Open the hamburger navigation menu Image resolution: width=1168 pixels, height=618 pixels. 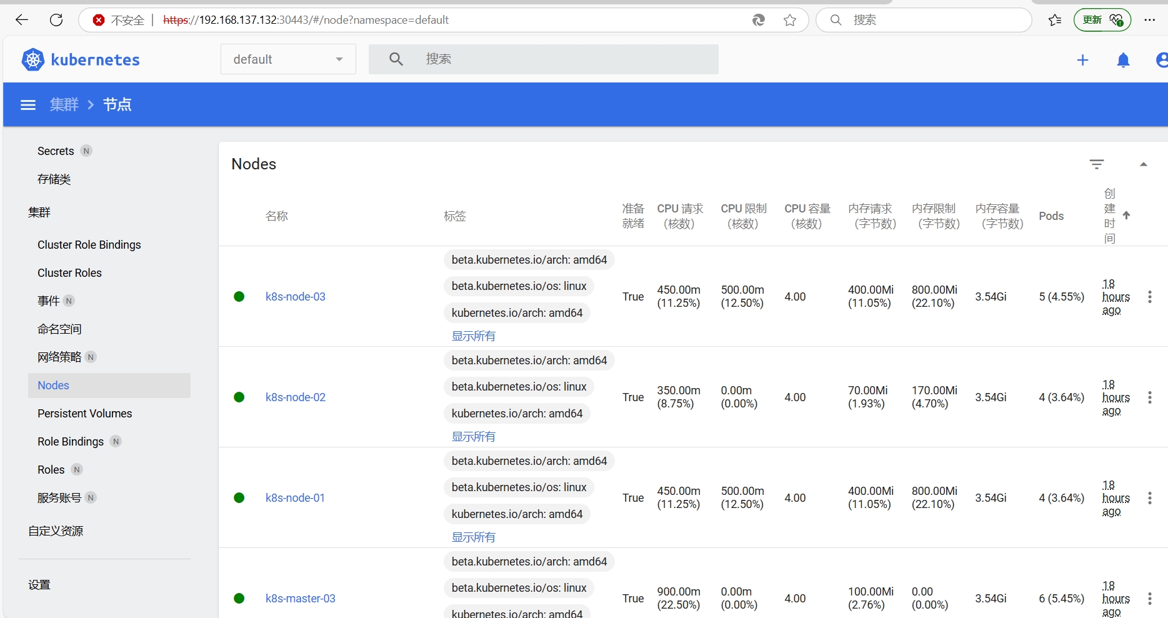coord(28,105)
